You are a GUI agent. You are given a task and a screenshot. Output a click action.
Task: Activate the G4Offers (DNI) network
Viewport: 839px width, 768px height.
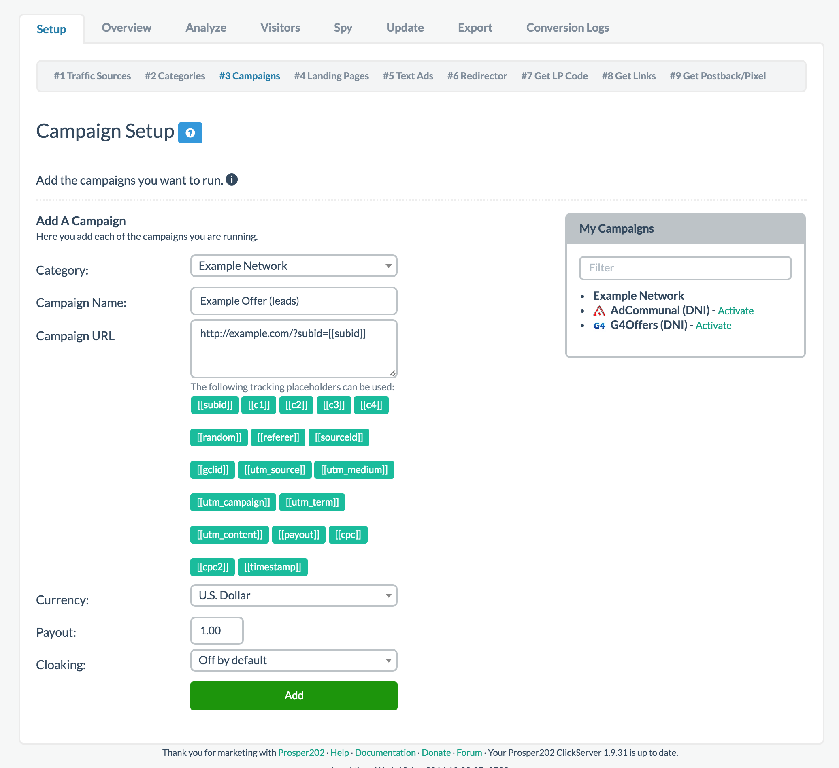coord(713,326)
